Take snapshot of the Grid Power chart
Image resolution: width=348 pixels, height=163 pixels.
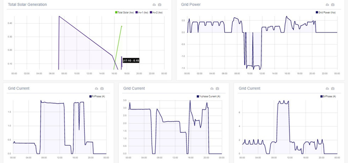coord(333,5)
